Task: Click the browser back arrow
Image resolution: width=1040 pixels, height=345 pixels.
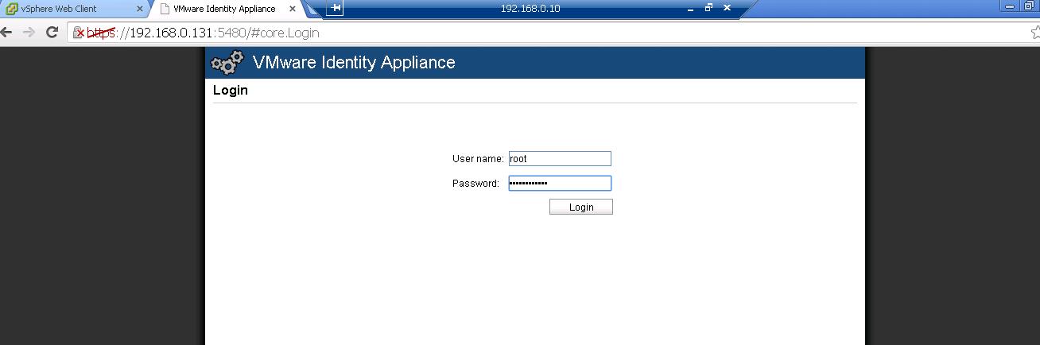Action: pyautogui.click(x=7, y=33)
